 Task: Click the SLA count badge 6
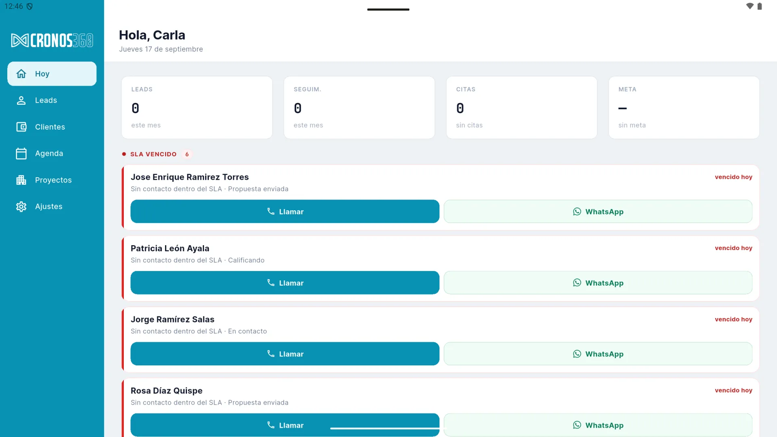[187, 154]
